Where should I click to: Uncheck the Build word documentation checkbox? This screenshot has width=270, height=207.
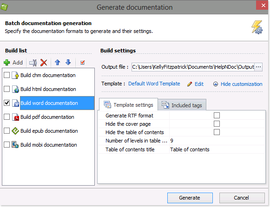(x=7, y=103)
